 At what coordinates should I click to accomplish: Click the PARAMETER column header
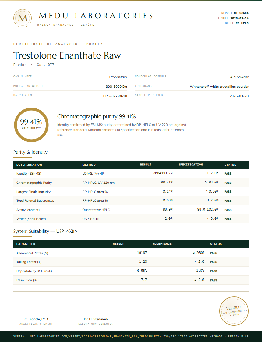pos(26,244)
